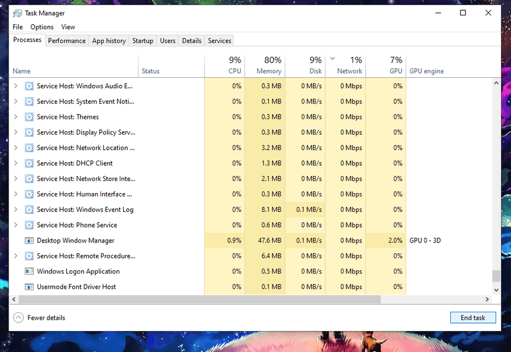Click the vertical scrollbar down arrow

click(496, 290)
